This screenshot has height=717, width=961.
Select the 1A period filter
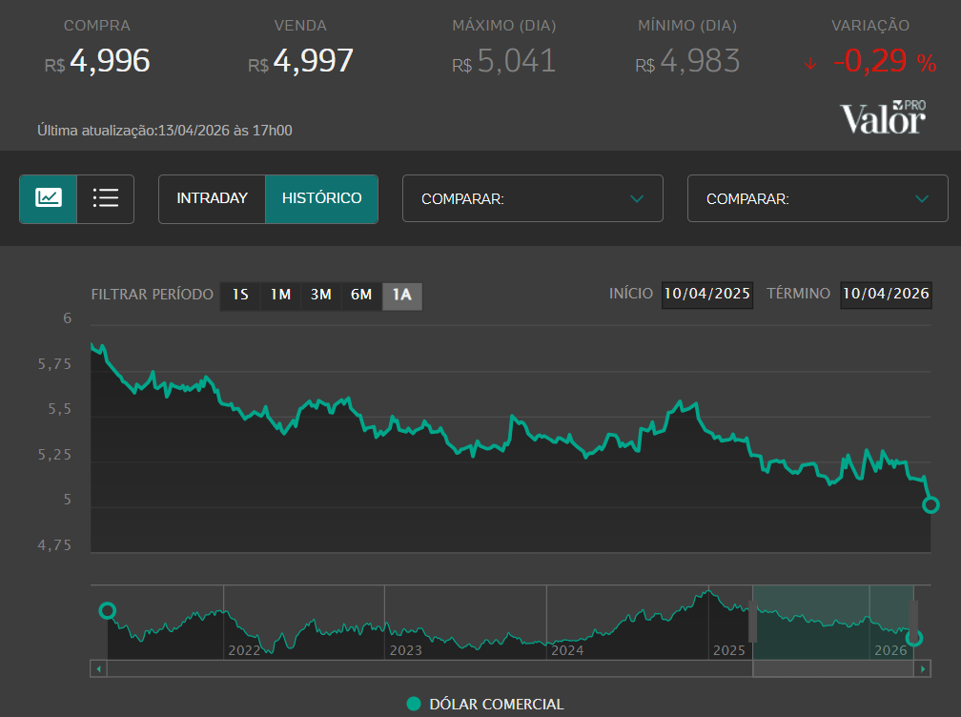coord(402,296)
